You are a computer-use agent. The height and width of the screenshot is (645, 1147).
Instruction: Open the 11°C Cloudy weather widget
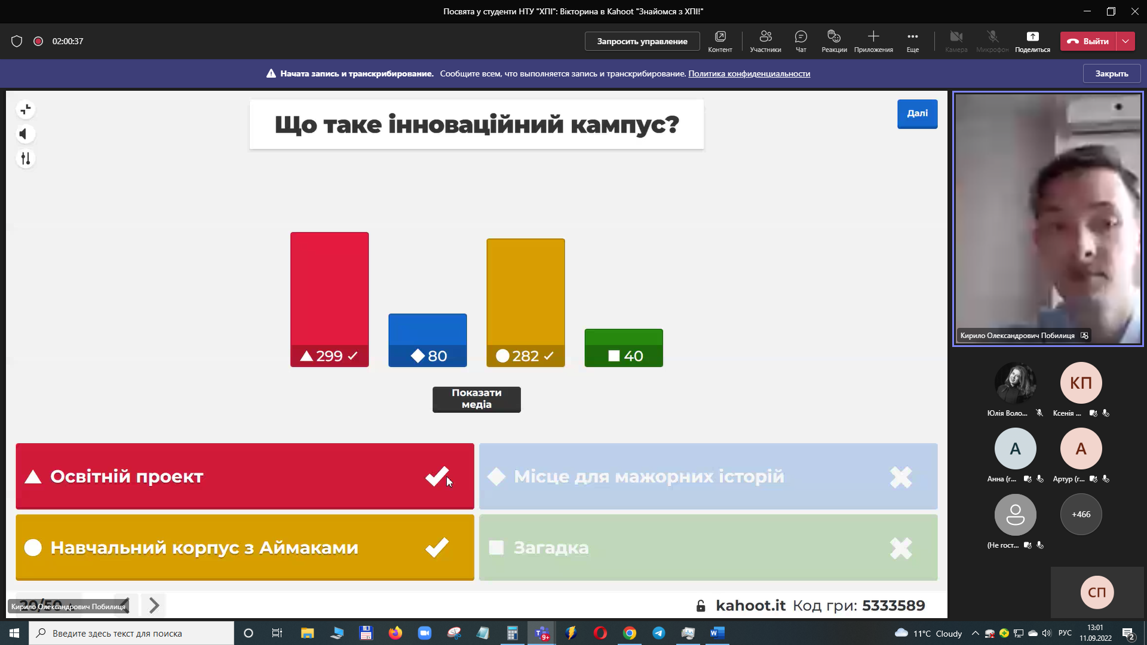tap(928, 633)
